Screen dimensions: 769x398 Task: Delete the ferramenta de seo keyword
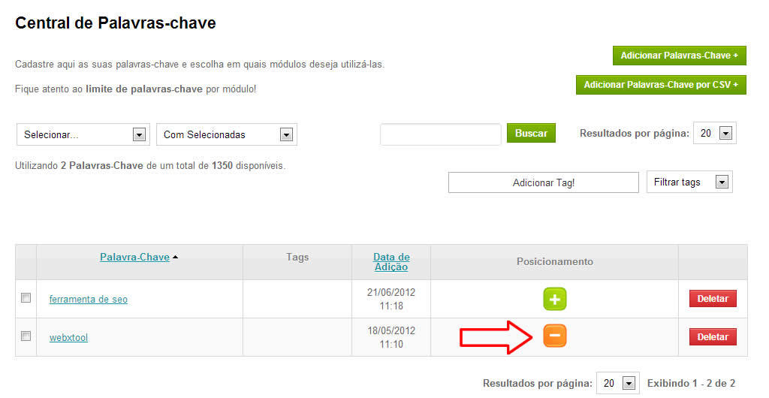coord(713,299)
